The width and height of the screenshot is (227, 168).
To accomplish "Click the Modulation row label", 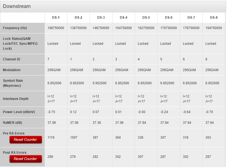I will (12, 70).
